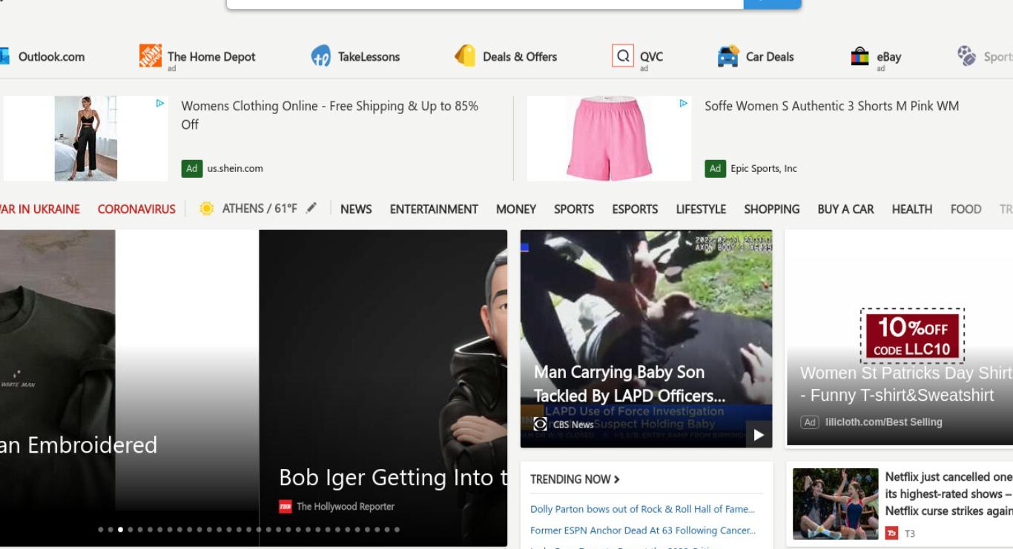Go to the Money section
The width and height of the screenshot is (1013, 549).
click(516, 209)
